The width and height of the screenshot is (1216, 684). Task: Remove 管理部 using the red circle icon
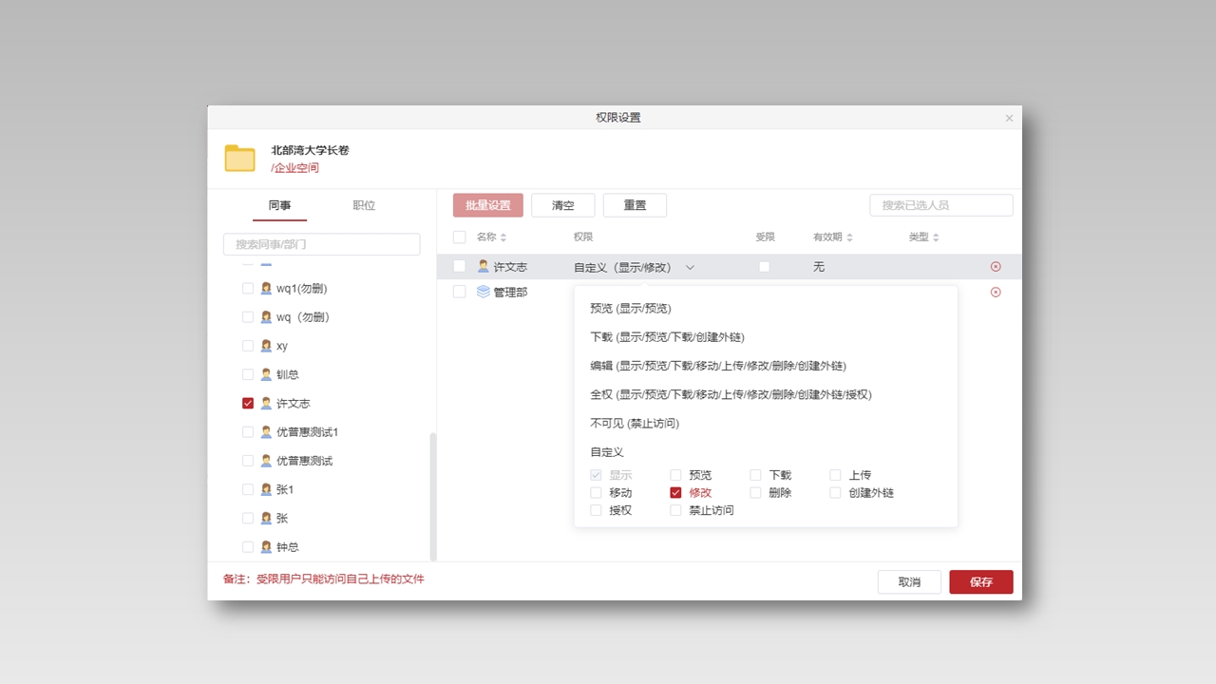point(996,292)
